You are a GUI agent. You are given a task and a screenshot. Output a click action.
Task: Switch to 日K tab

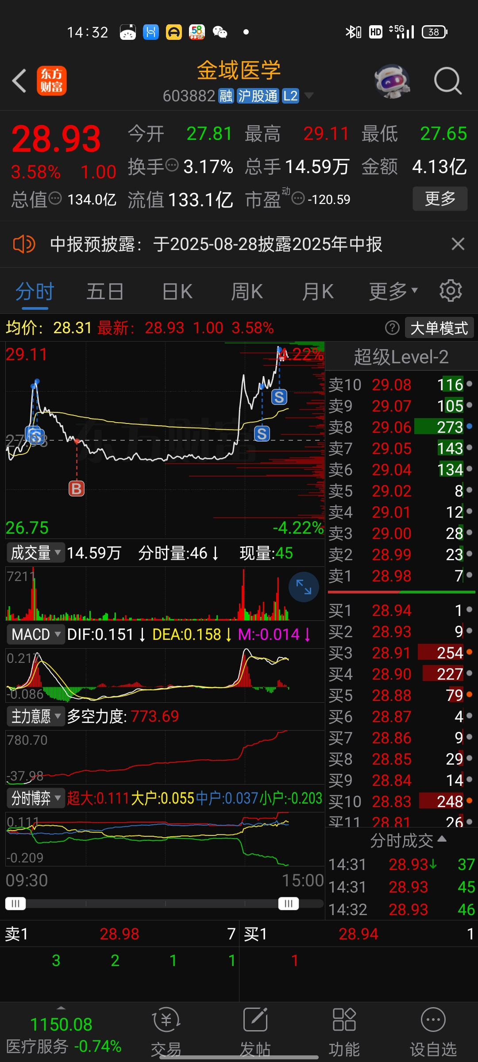(177, 291)
